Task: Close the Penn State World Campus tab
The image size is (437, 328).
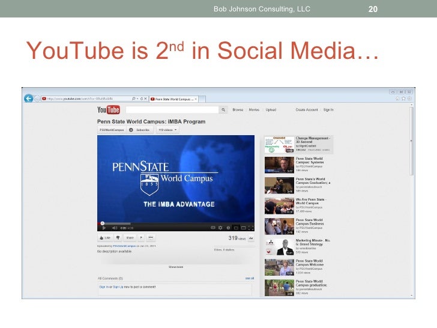Action: coord(196,99)
